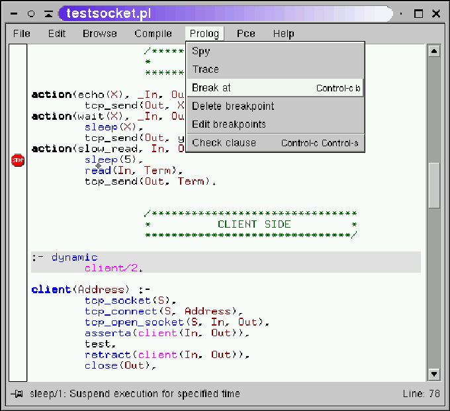450x411 pixels.
Task: Expand the Browse menu
Action: (100, 34)
